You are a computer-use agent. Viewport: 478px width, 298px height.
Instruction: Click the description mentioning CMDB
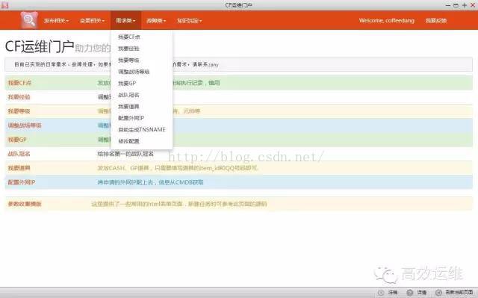click(150, 182)
